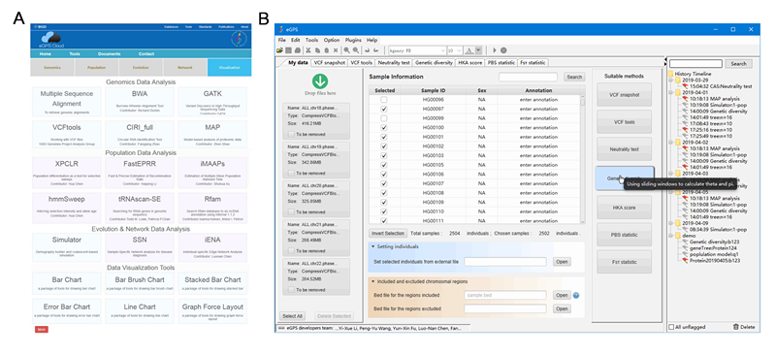Click the trash Delete icon in history panel
The height and width of the screenshot is (355, 776).
[x=736, y=327]
